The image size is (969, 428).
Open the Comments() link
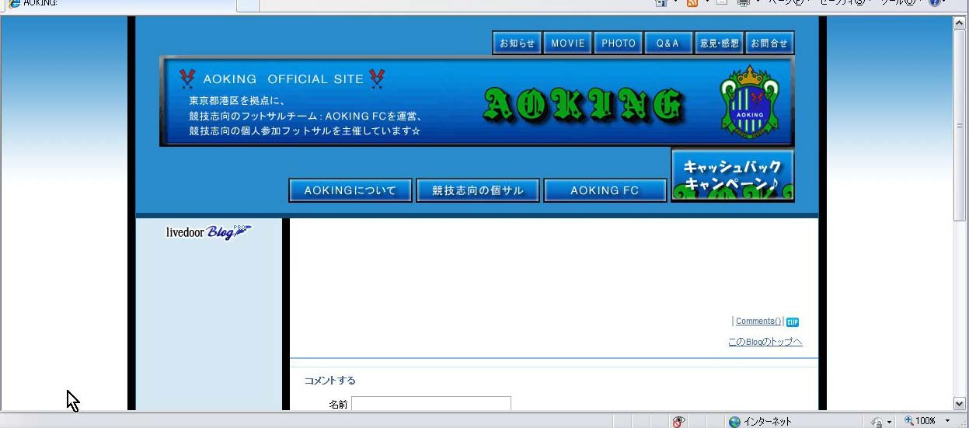758,322
